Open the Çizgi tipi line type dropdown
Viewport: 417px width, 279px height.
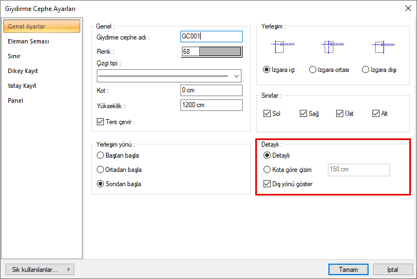tap(237, 76)
